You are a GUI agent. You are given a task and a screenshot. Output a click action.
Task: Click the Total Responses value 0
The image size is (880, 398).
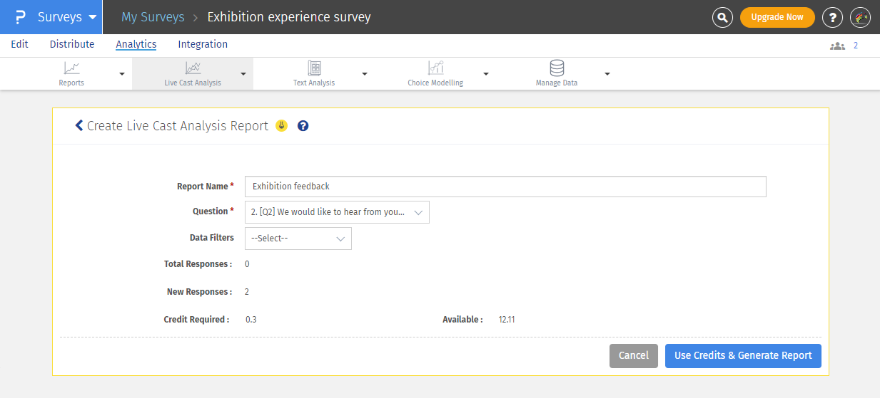pyautogui.click(x=247, y=264)
